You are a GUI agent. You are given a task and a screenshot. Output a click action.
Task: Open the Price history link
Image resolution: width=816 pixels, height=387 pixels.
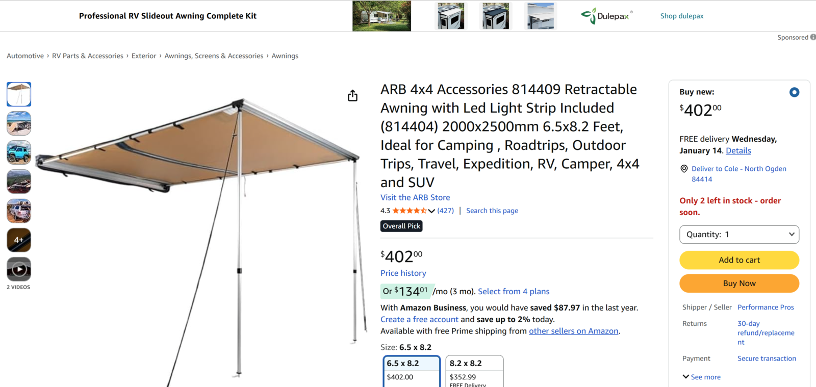[403, 273]
